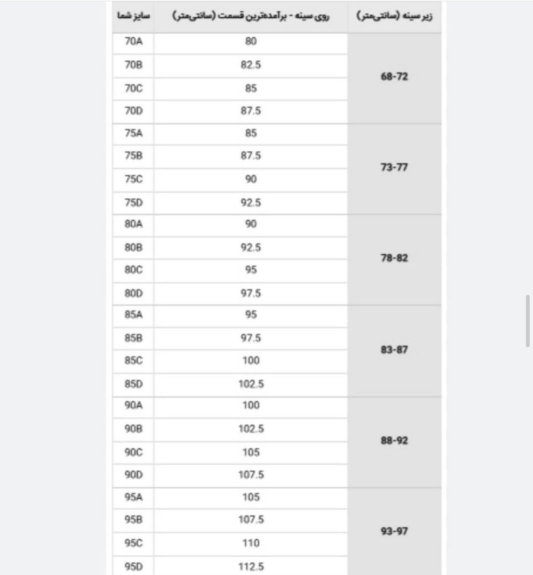Click the vertical scrollbar thumb on the right

(528, 321)
